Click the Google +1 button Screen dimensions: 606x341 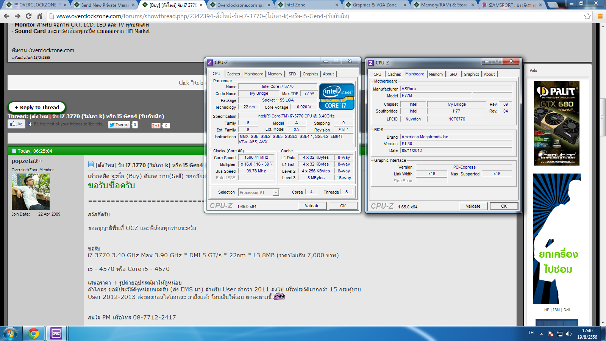pyautogui.click(x=156, y=125)
